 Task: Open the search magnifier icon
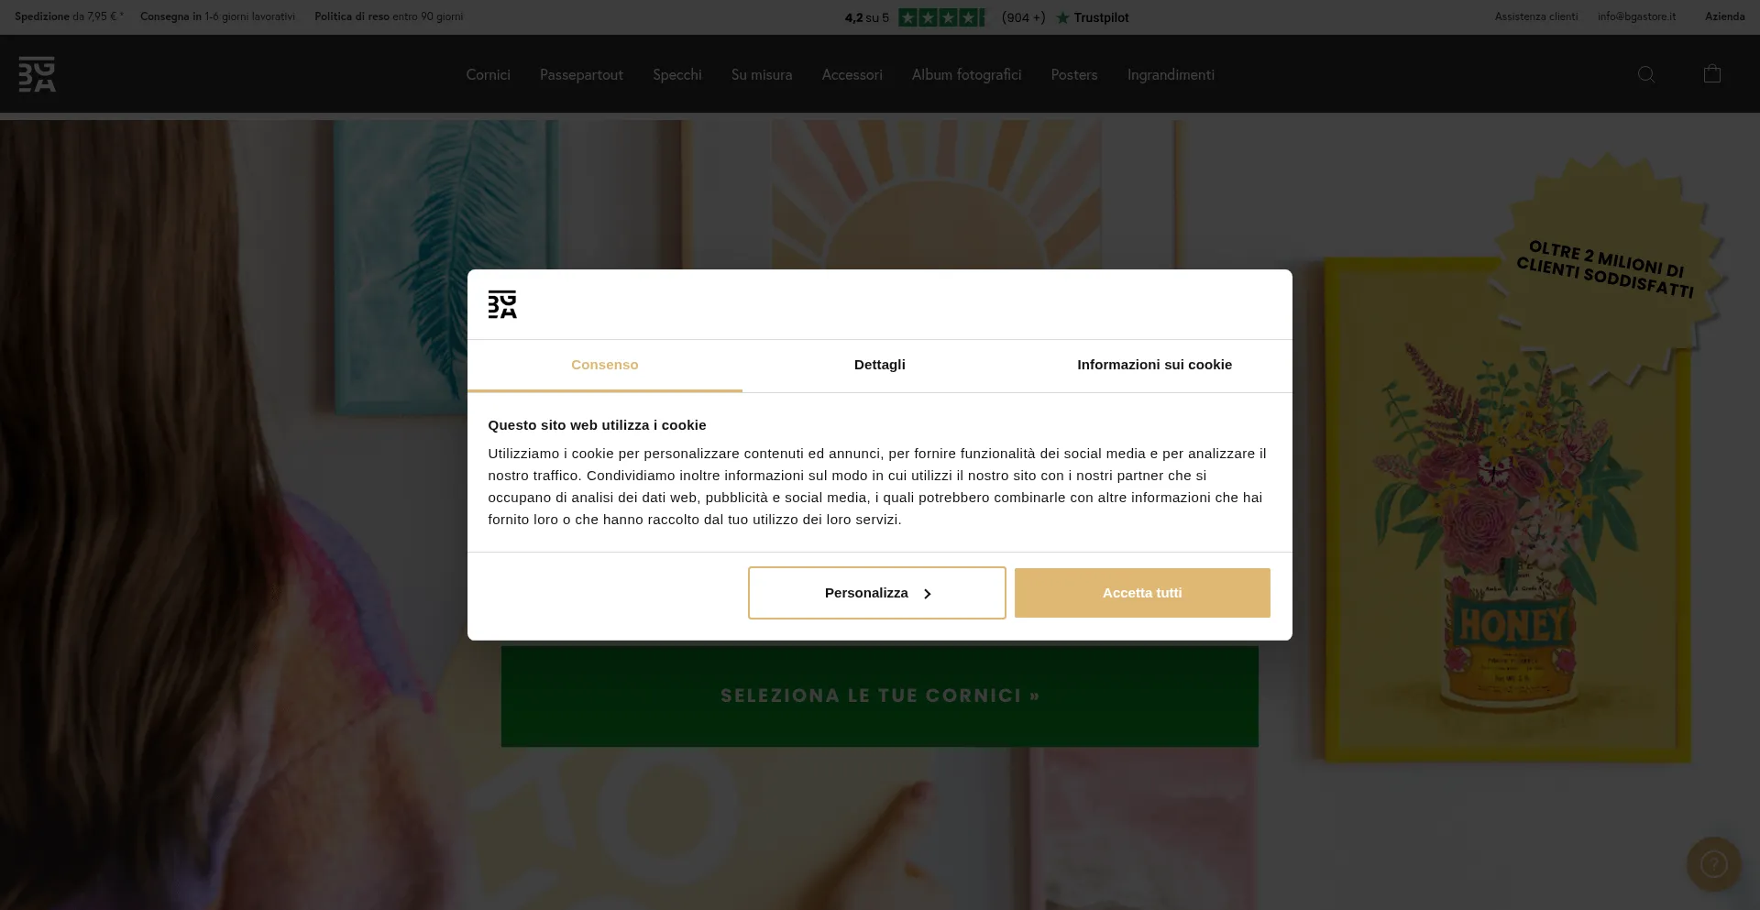(x=1646, y=74)
